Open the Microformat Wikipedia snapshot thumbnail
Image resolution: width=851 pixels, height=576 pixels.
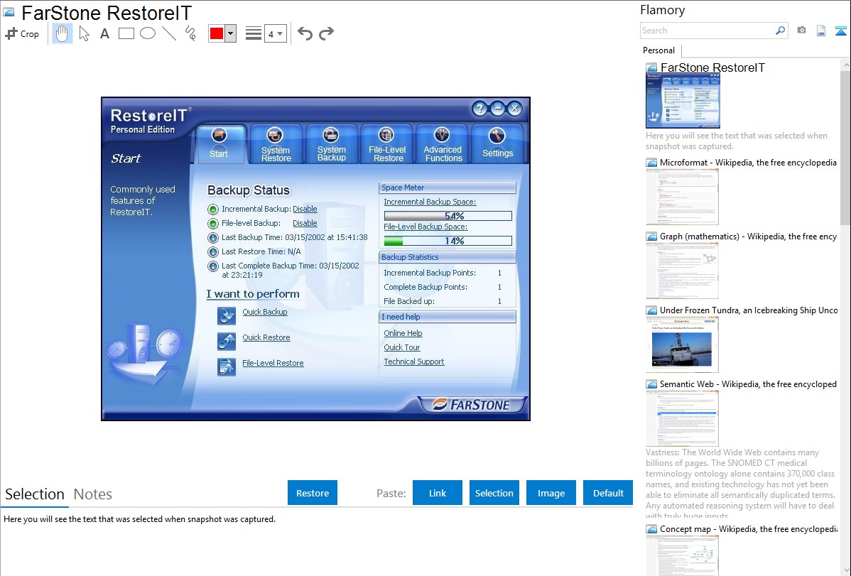(x=682, y=197)
